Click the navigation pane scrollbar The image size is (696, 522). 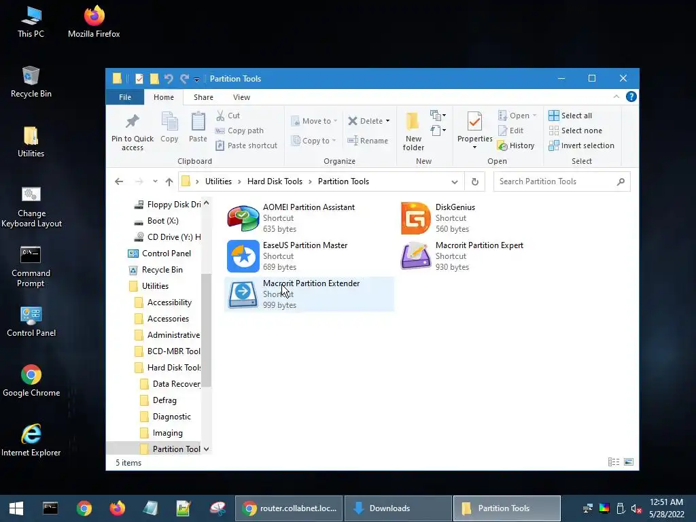click(x=206, y=330)
